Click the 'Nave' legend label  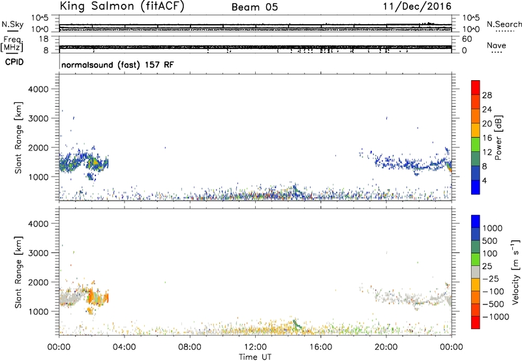(497, 46)
